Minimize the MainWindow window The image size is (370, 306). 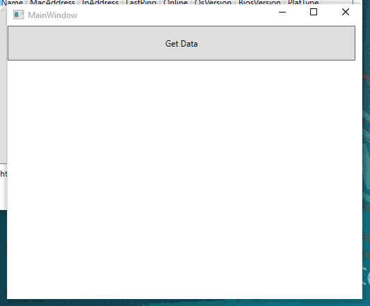(x=282, y=12)
